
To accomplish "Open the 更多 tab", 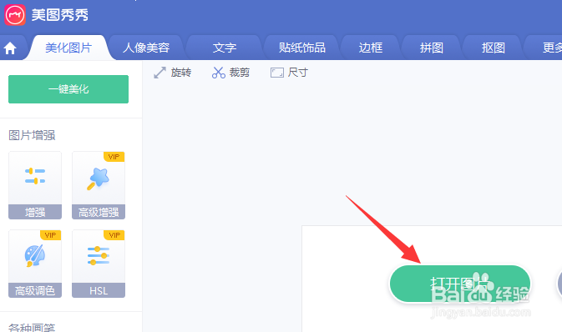I will tap(551, 48).
